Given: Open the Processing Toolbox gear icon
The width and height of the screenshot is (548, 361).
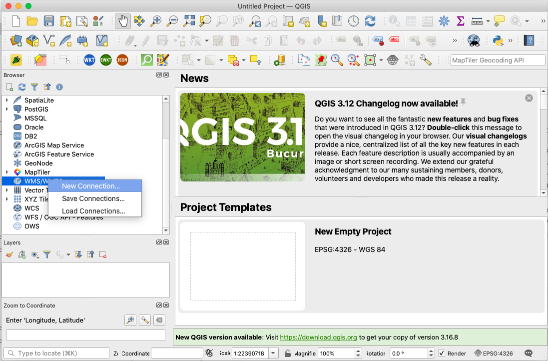Looking at the screenshot, I should click(444, 21).
